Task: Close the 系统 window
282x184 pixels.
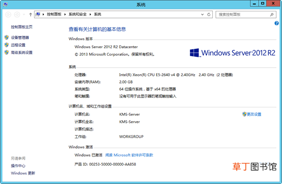Action: (x=273, y=3)
